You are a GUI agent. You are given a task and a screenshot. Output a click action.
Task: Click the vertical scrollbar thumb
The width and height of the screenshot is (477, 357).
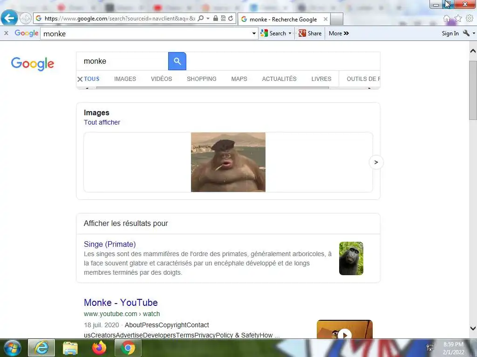[x=473, y=90]
